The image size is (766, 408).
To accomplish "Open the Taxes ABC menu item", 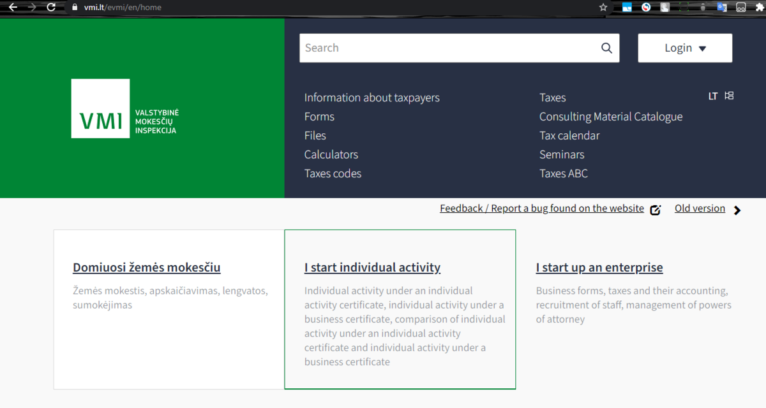I will tap(564, 173).
